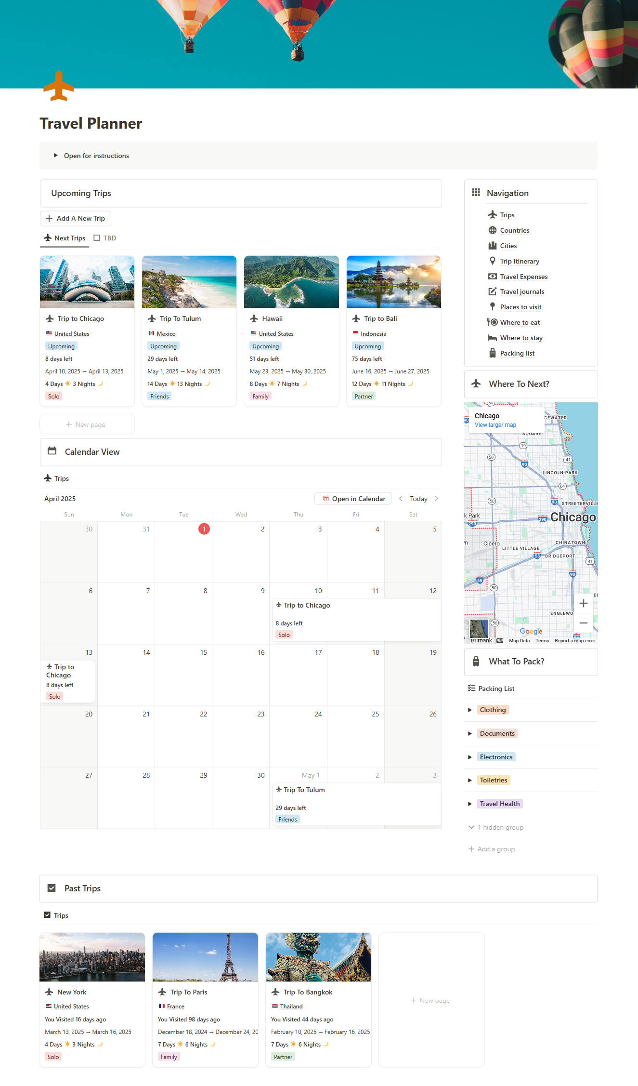Open the Travel Expenses navigation link
The width and height of the screenshot is (638, 1086).
(x=524, y=277)
